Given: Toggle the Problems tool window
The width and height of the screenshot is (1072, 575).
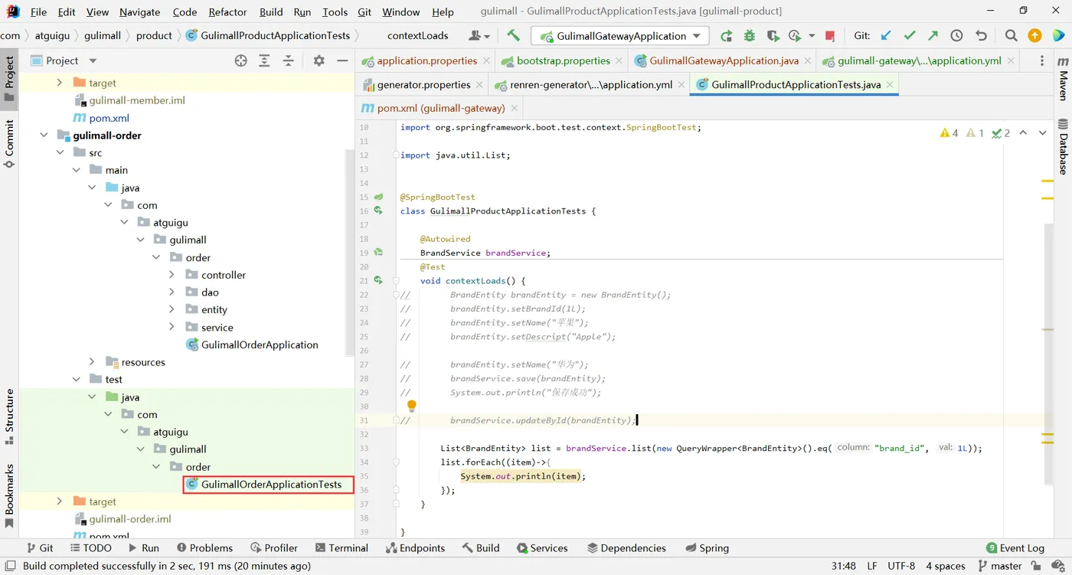Looking at the screenshot, I should (204, 547).
